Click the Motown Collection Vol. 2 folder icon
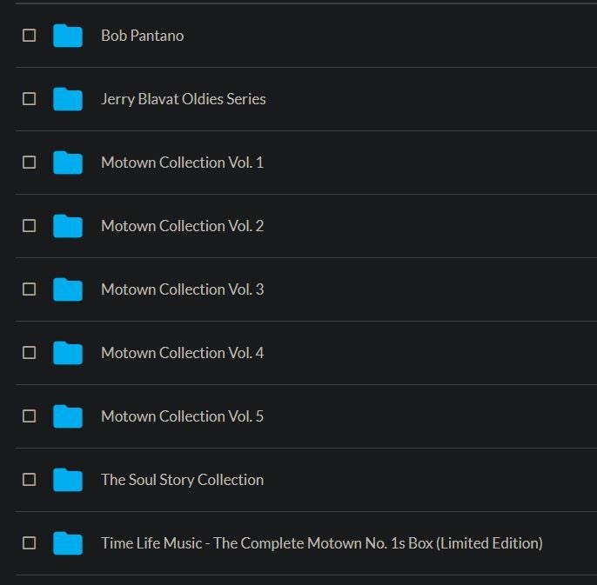This screenshot has height=585, width=597. pos(67,226)
